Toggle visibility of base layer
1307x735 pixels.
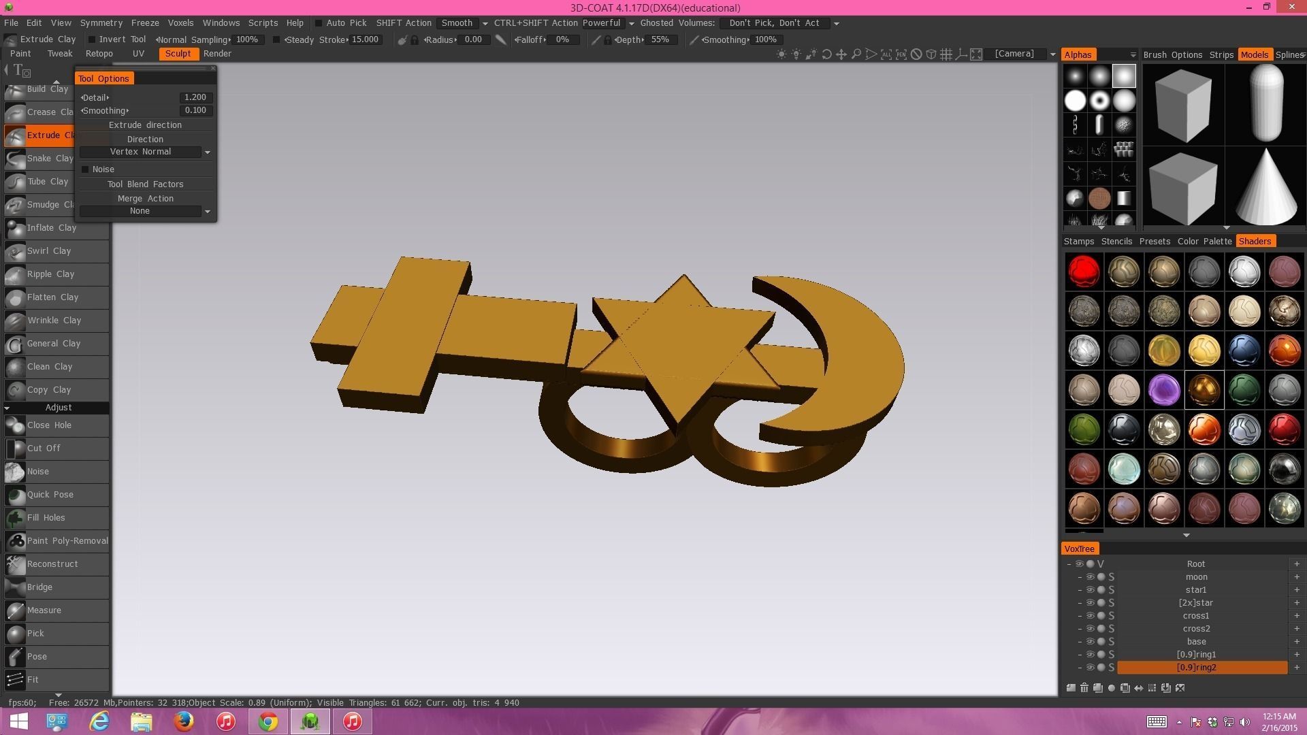click(1090, 642)
